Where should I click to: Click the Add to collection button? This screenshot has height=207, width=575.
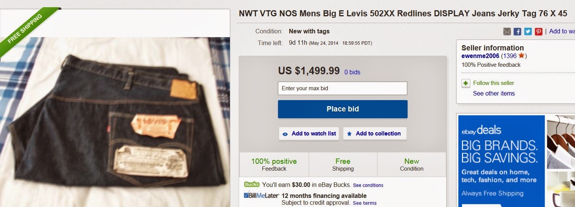[x=374, y=133]
